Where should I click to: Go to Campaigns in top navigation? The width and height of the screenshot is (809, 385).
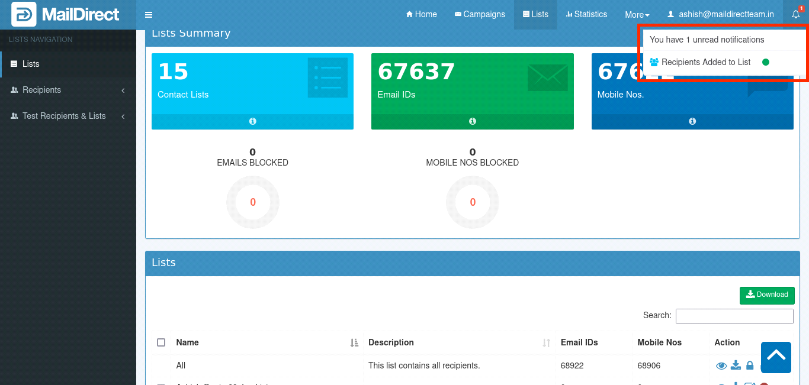[x=480, y=15]
